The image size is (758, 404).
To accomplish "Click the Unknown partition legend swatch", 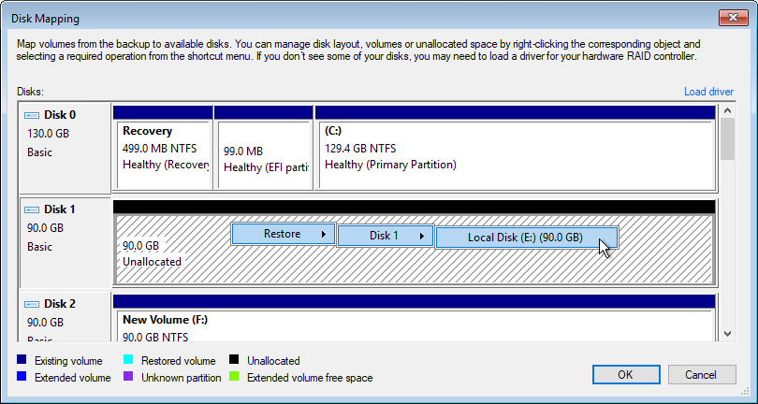I will [128, 377].
